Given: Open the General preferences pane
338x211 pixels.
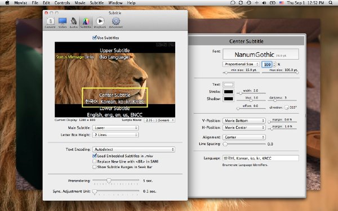Looking at the screenshot, I should coord(50,23).
